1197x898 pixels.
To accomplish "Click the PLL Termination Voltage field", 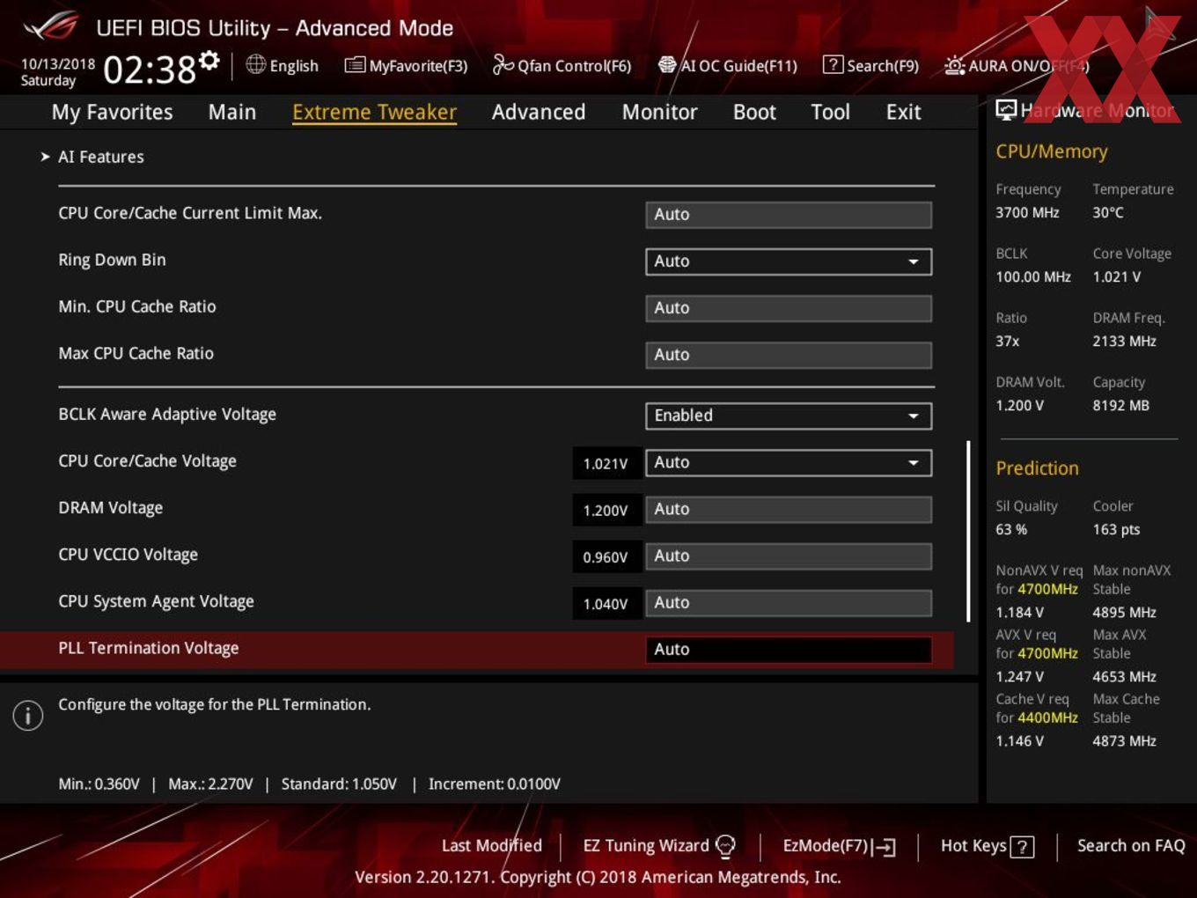I will (x=789, y=650).
